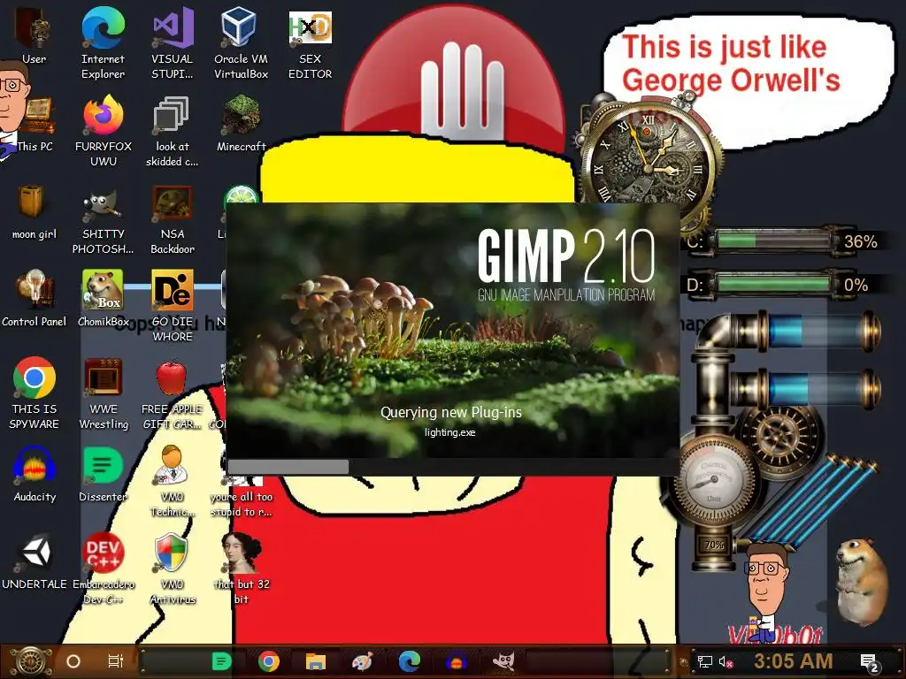Click the muted volume tray icon
The image size is (906, 679).
pos(726,661)
